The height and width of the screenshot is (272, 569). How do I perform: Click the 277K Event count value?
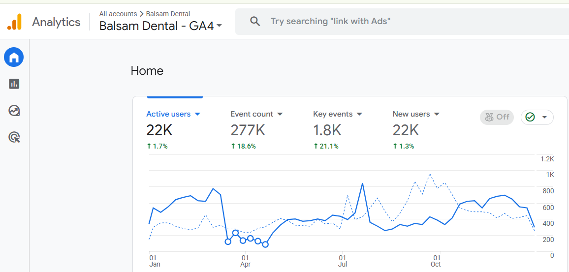248,130
